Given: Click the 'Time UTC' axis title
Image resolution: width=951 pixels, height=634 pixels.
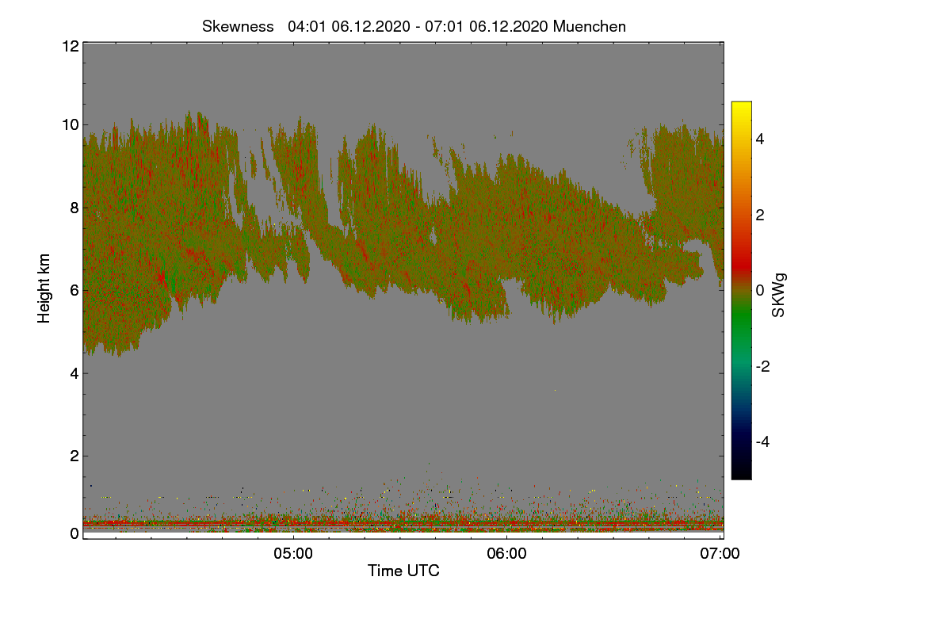Looking at the screenshot, I should [x=403, y=571].
